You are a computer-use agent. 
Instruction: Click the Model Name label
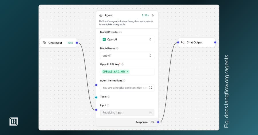click(x=107, y=48)
